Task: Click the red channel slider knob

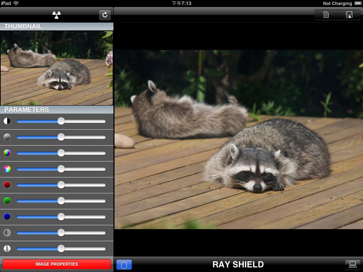Action: (x=61, y=185)
